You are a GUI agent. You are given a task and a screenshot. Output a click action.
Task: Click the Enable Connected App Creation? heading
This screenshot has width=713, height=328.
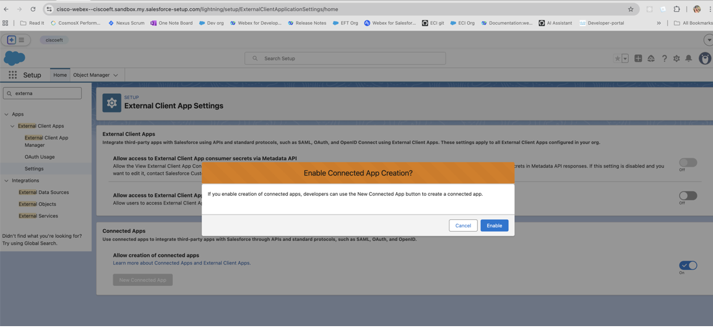[x=358, y=173]
